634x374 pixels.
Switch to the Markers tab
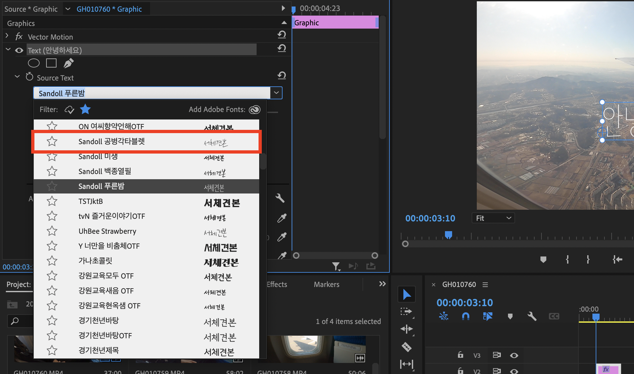[x=326, y=284]
